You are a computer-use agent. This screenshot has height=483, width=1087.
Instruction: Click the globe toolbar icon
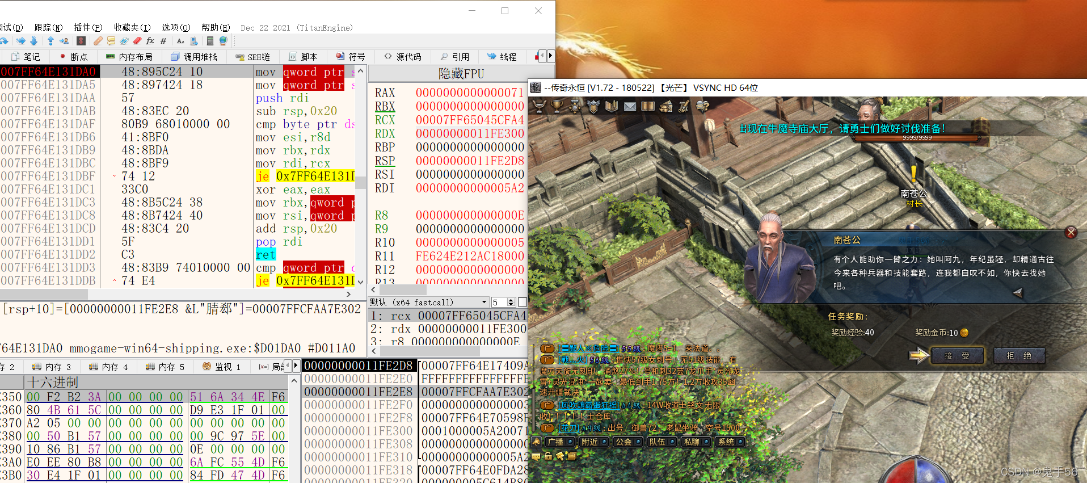[223, 41]
